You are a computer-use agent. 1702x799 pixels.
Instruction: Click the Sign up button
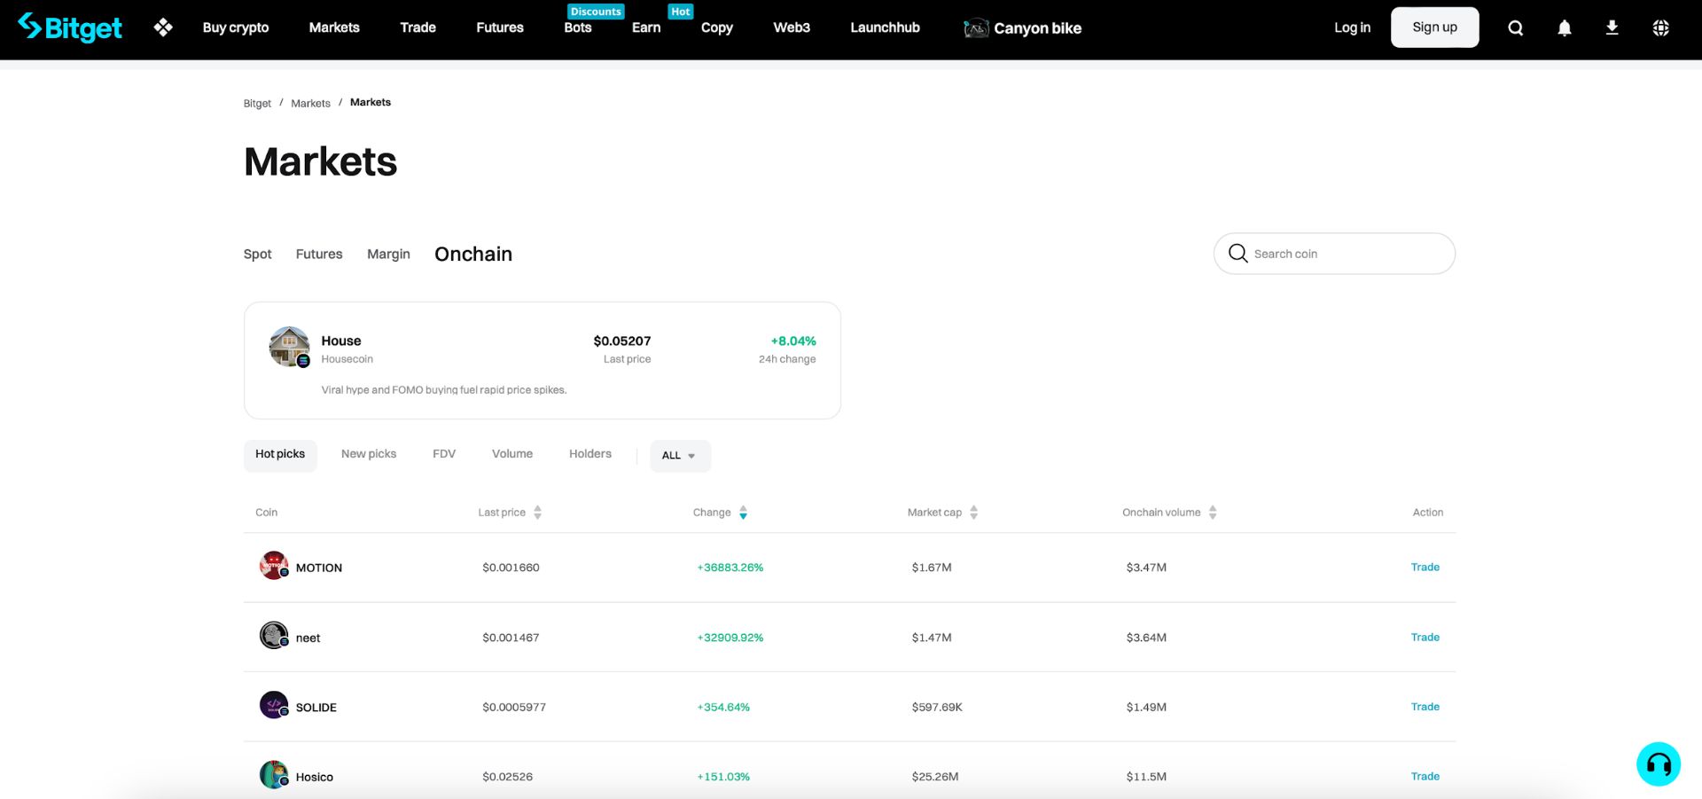click(1434, 27)
